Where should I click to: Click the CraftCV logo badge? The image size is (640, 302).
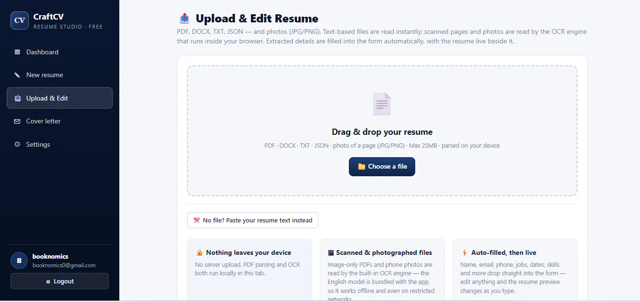(x=20, y=20)
